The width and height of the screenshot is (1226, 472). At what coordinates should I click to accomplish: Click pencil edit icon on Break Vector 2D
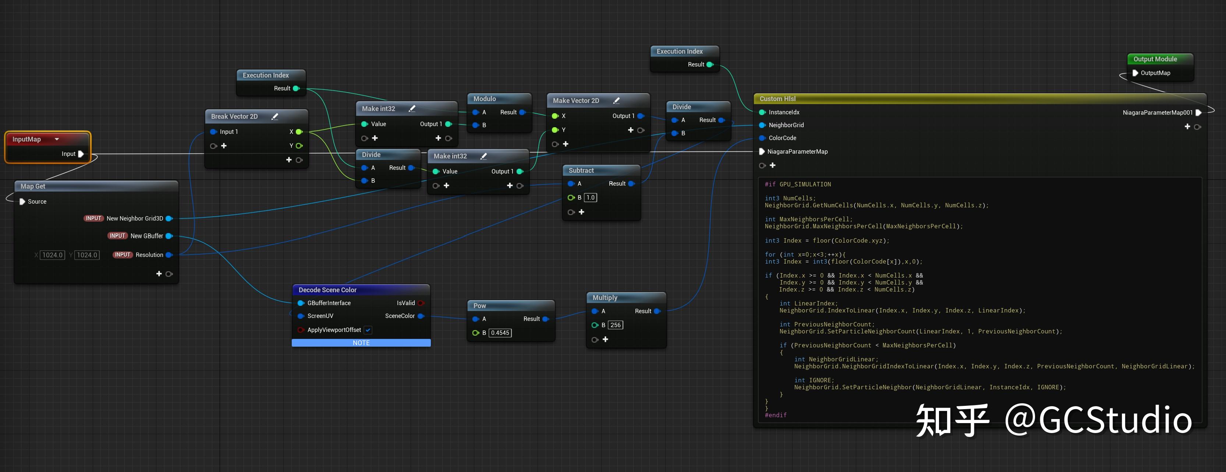pos(274,117)
